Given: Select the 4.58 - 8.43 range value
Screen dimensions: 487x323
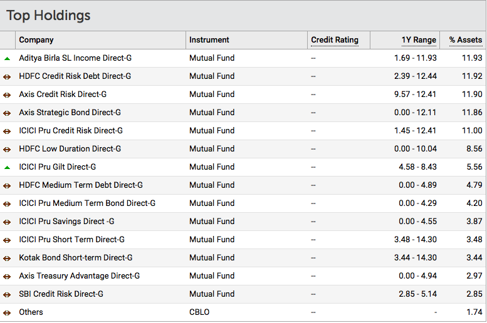Looking at the screenshot, I should [x=417, y=167].
